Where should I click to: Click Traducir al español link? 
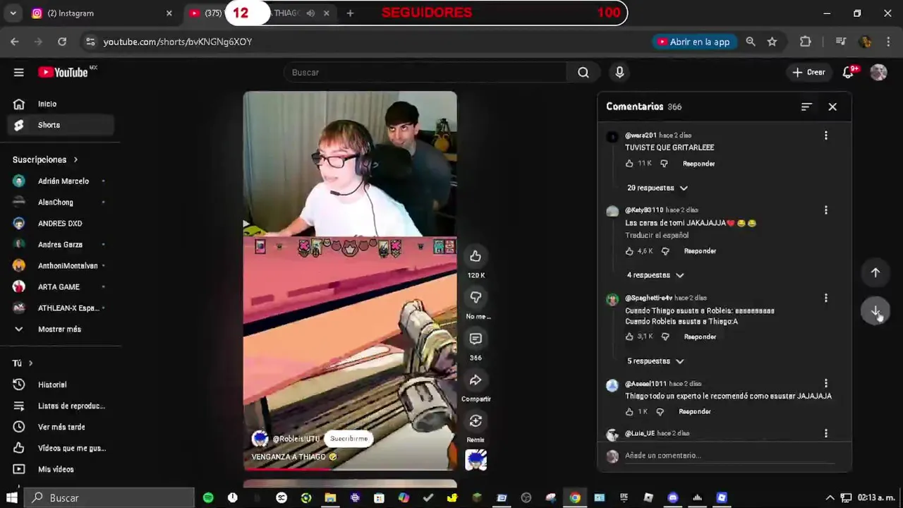pos(657,236)
